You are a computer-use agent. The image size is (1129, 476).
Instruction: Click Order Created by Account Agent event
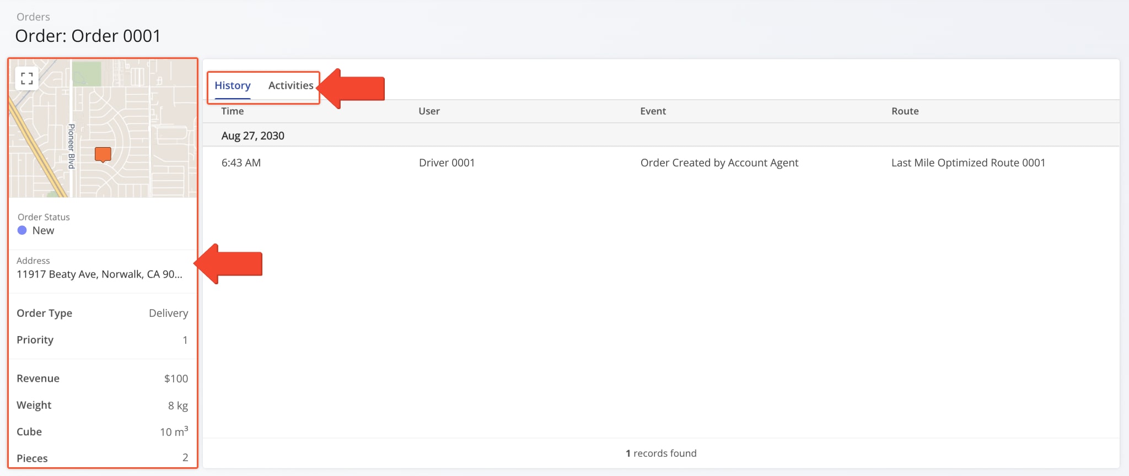tap(719, 163)
